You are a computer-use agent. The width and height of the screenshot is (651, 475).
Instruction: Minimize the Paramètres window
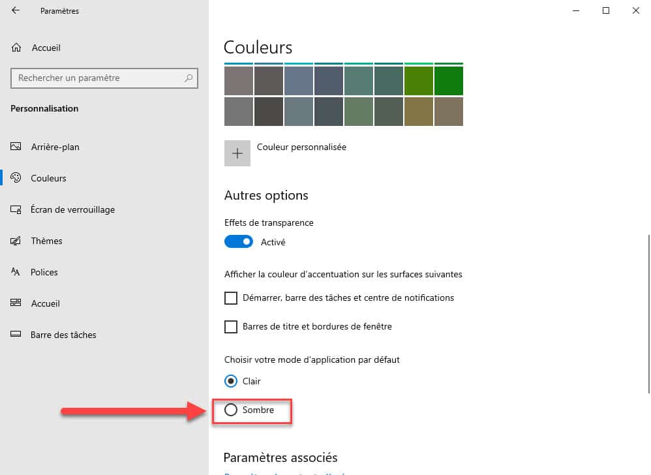point(576,10)
